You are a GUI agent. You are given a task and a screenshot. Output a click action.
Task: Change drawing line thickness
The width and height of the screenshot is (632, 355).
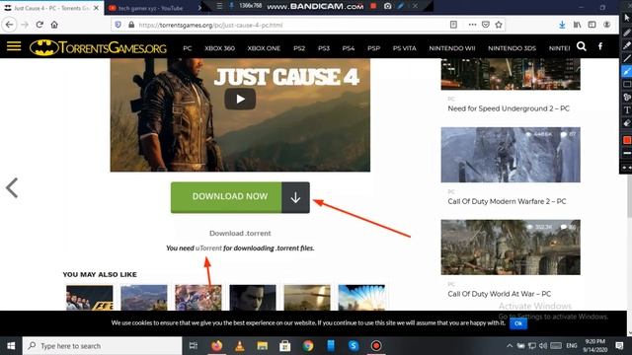click(x=627, y=154)
